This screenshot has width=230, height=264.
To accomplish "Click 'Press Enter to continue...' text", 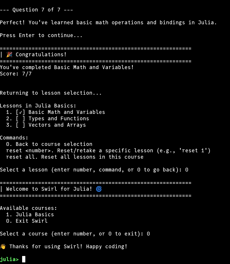I will (x=41, y=35).
